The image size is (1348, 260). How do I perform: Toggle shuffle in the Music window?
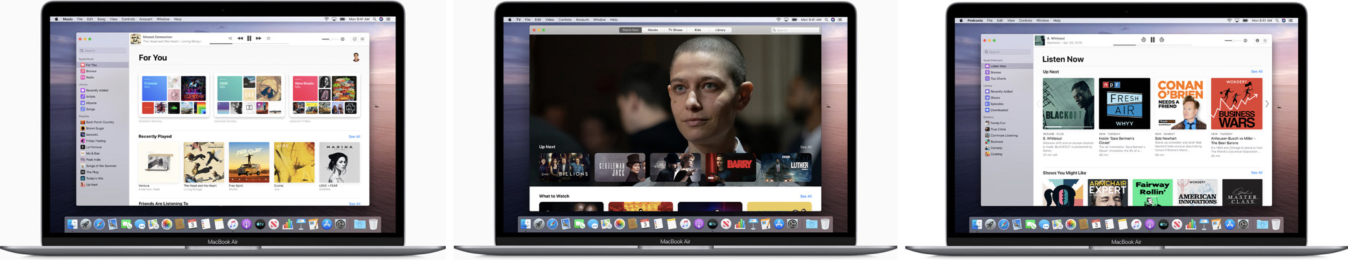coord(230,39)
